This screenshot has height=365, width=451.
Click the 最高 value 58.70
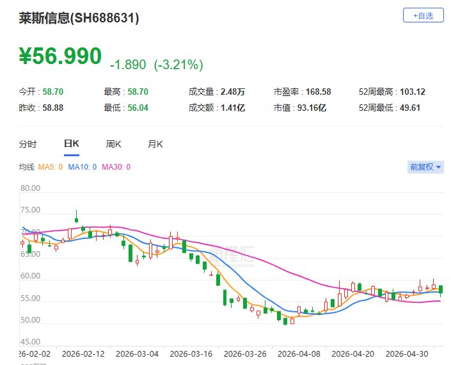138,92
